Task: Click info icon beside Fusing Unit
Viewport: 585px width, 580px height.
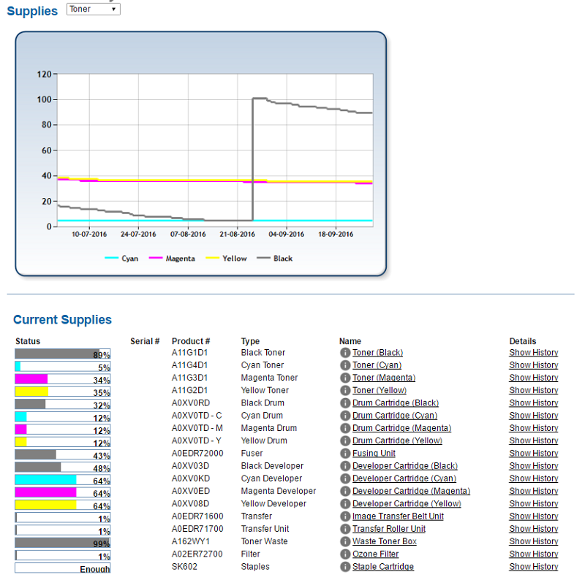Action: [345, 454]
